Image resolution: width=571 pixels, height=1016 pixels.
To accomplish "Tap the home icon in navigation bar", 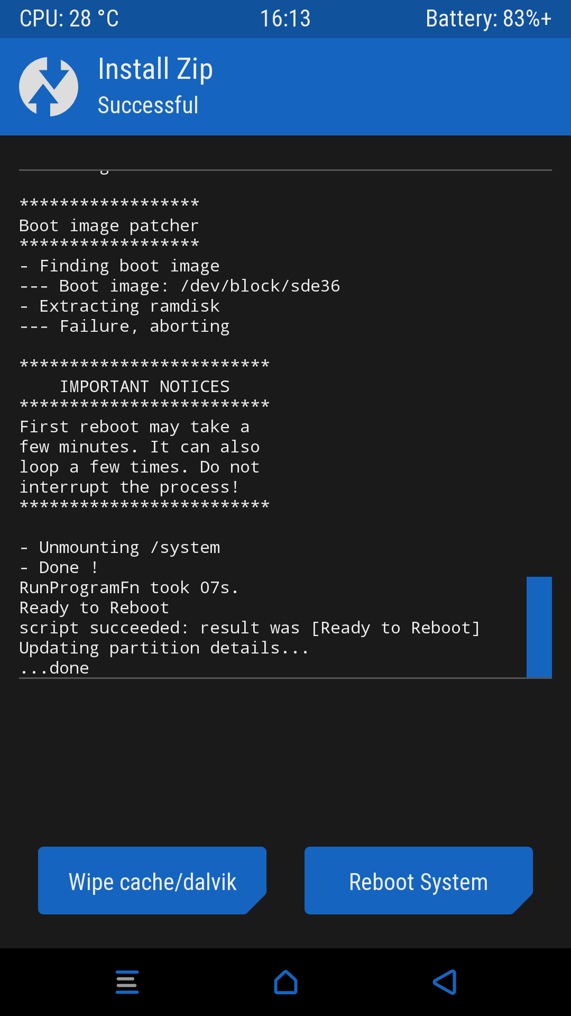I will [x=285, y=982].
